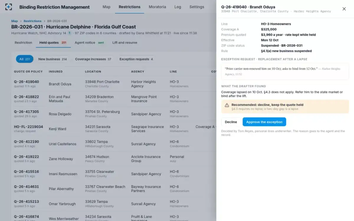Go to Settings tab

[x=197, y=7]
